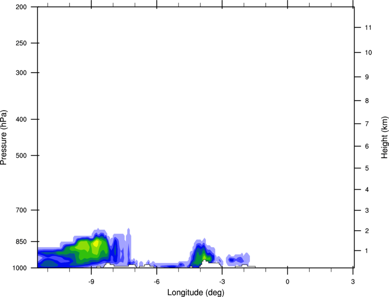Pick the 1 km height label
The height and width of the screenshot is (297, 389).
point(367,251)
